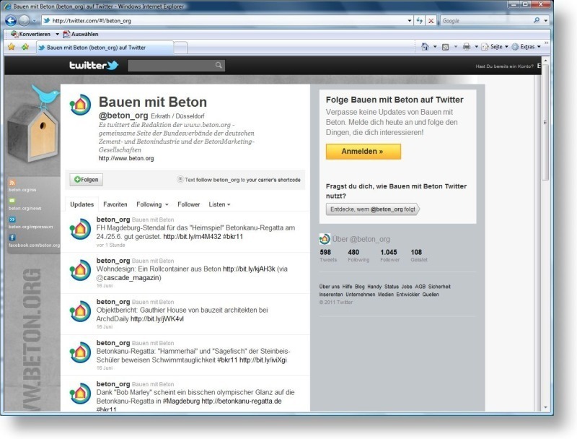Open the Entwickler footer link
The width and height of the screenshot is (577, 439).
[x=408, y=295]
